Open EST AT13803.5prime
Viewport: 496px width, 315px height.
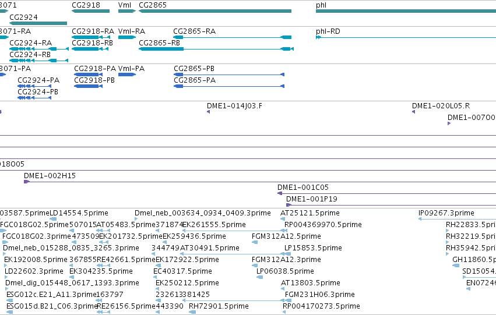tap(310, 283)
